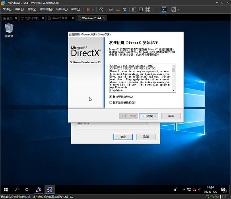Click the send Ctrl+Alt+Del icon

pos(101,10)
